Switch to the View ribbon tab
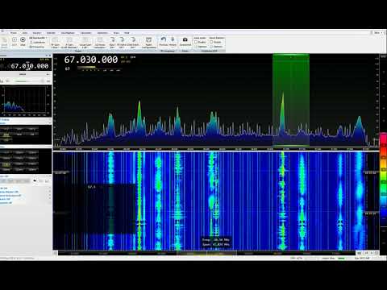Screen dimensions: 387x290 [25, 33]
